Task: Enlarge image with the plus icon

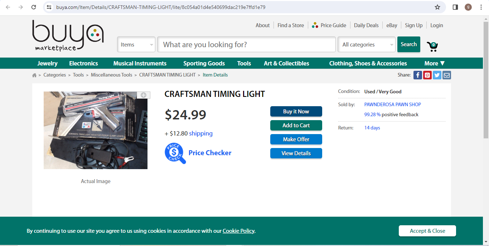Action: [144, 95]
